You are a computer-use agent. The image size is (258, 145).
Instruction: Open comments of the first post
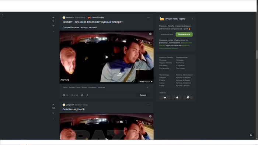point(65,95)
